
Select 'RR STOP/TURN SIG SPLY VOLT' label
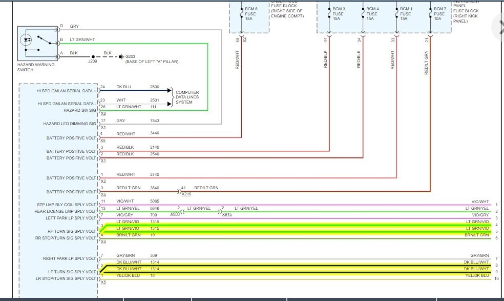(66, 238)
